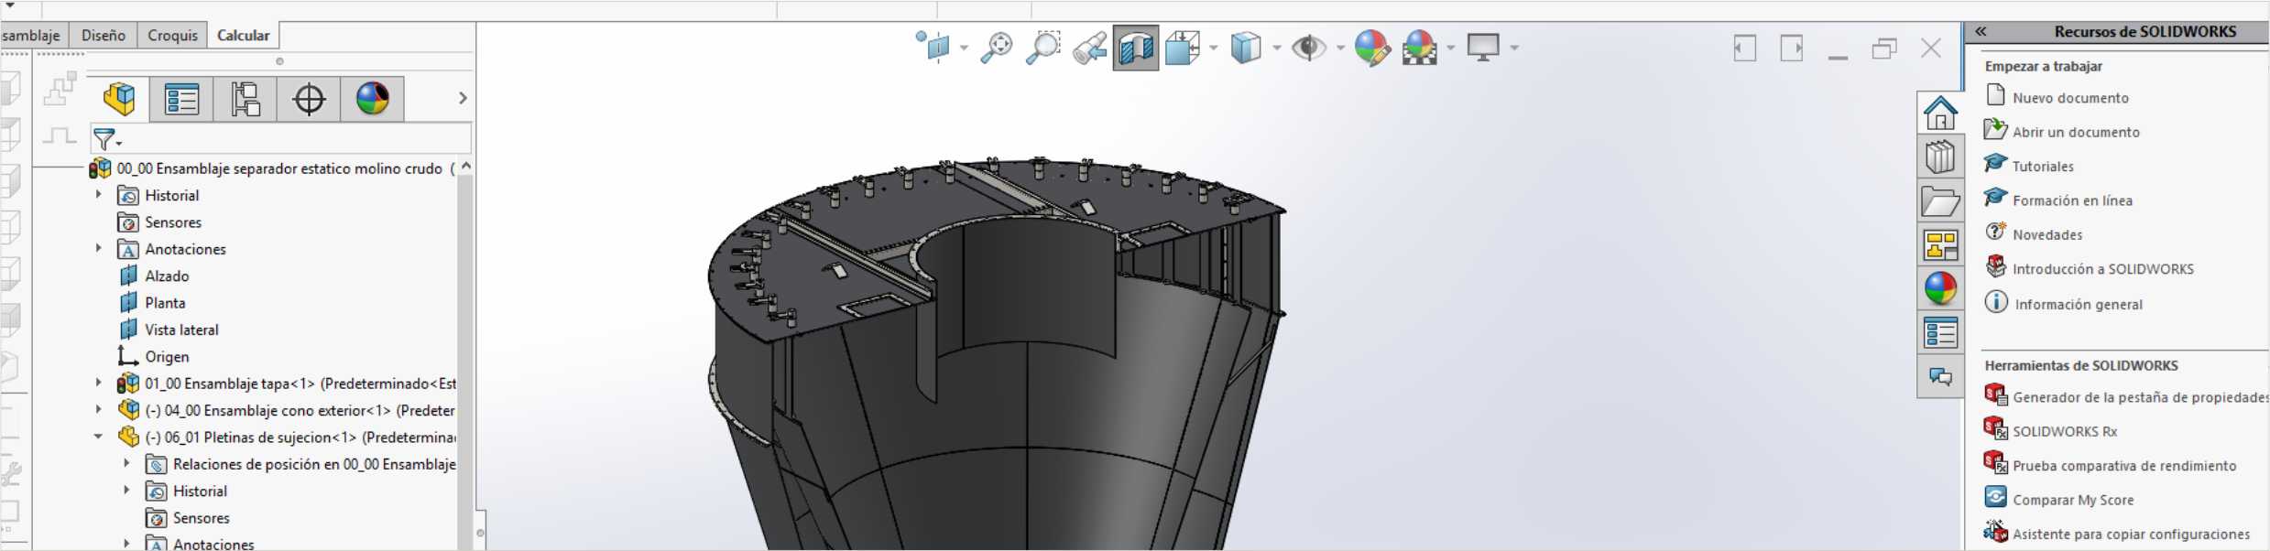Expand the 01_00 Ensamblaje tapa node

click(98, 383)
